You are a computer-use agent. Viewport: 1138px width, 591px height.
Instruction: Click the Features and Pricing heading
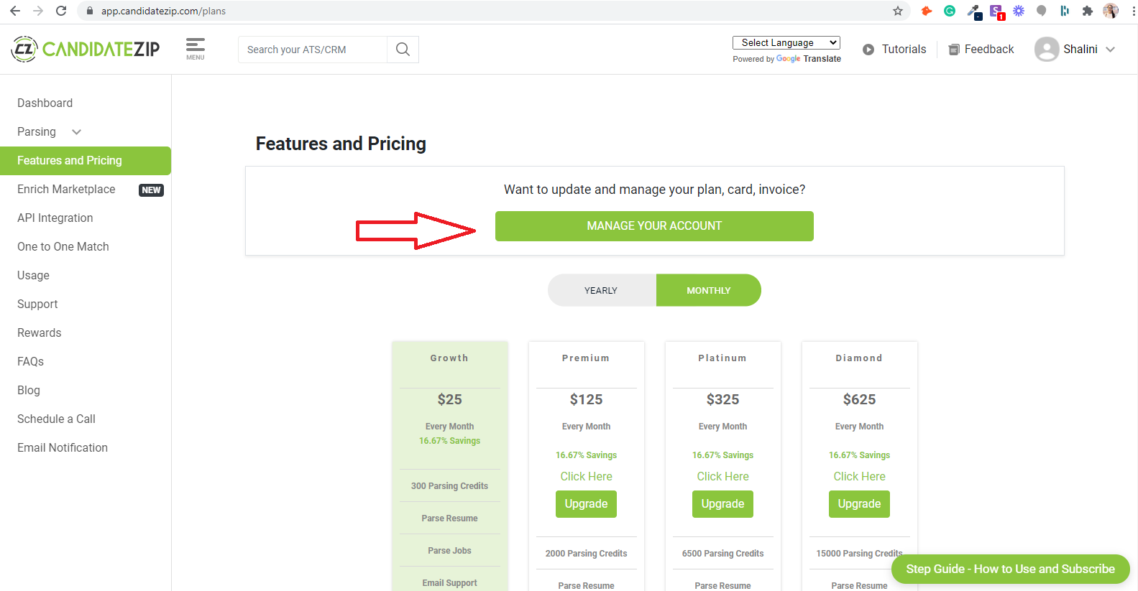pos(341,144)
